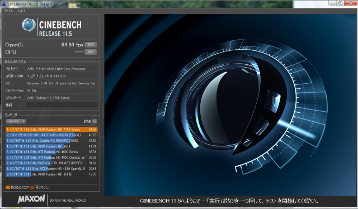Select ranking row 2 ATI FirePro V8750
The width and height of the screenshot is (358, 209).
[x=51, y=135]
